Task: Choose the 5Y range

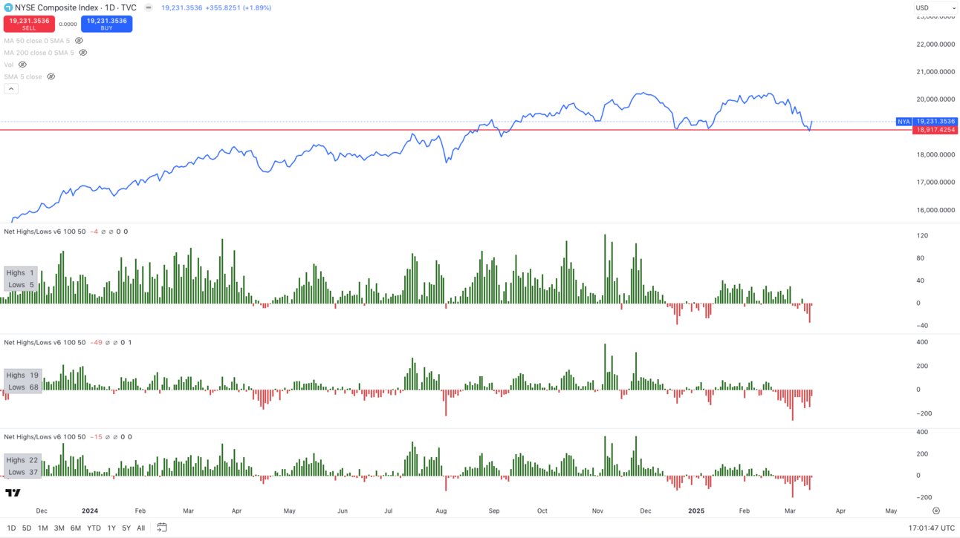Action: point(126,528)
